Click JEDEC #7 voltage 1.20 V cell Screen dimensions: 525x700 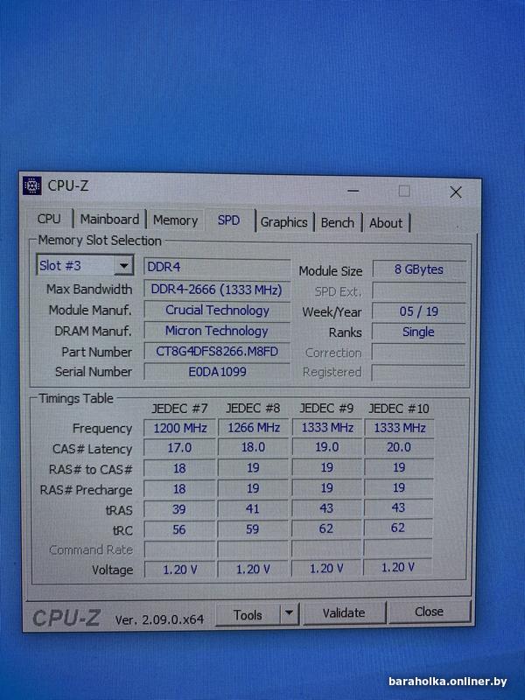pos(179,570)
